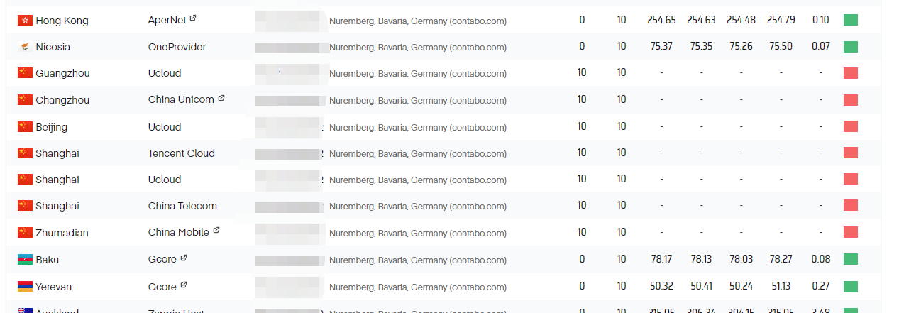
Task: Select the green status swatch in the Hong Kong row
Action: pyautogui.click(x=851, y=20)
